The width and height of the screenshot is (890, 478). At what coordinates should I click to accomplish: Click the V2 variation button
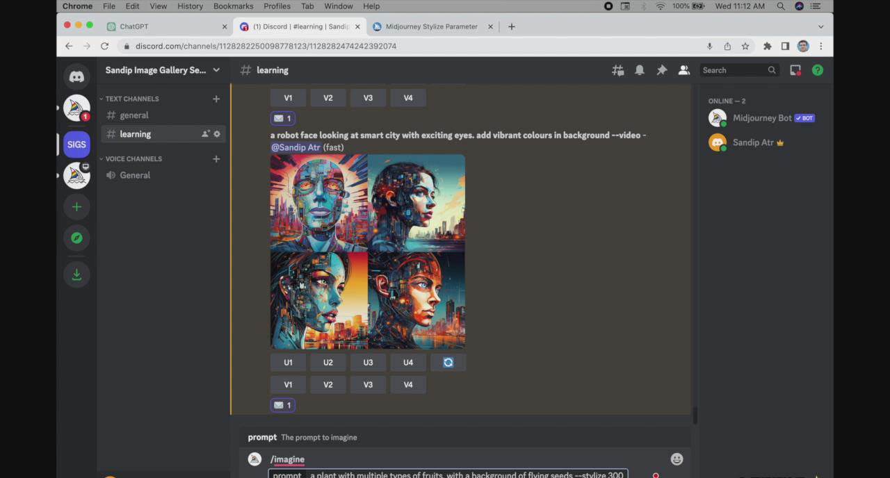coord(327,384)
